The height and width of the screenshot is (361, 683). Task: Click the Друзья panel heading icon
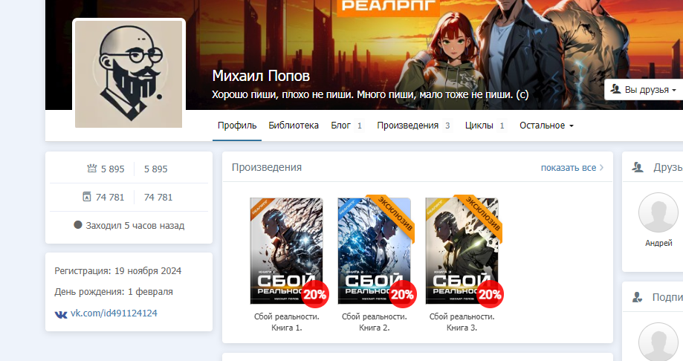point(638,167)
